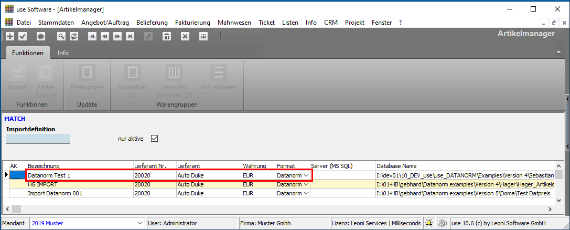570x230 pixels.
Task: Click the pencil edit icon
Action: pos(148,36)
